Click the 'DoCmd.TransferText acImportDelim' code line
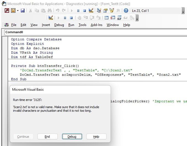Viewport: 187px width, 146px height. click(x=100, y=75)
